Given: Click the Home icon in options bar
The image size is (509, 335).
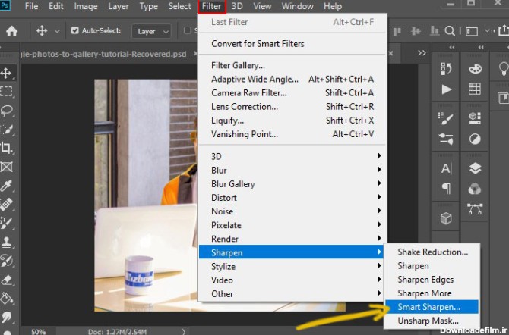Looking at the screenshot, I should [x=11, y=31].
